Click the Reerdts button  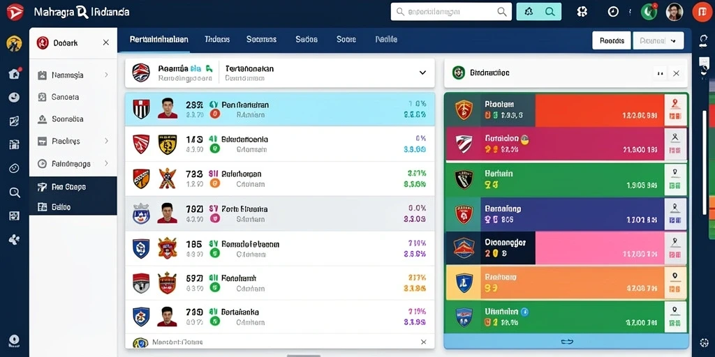pos(612,40)
